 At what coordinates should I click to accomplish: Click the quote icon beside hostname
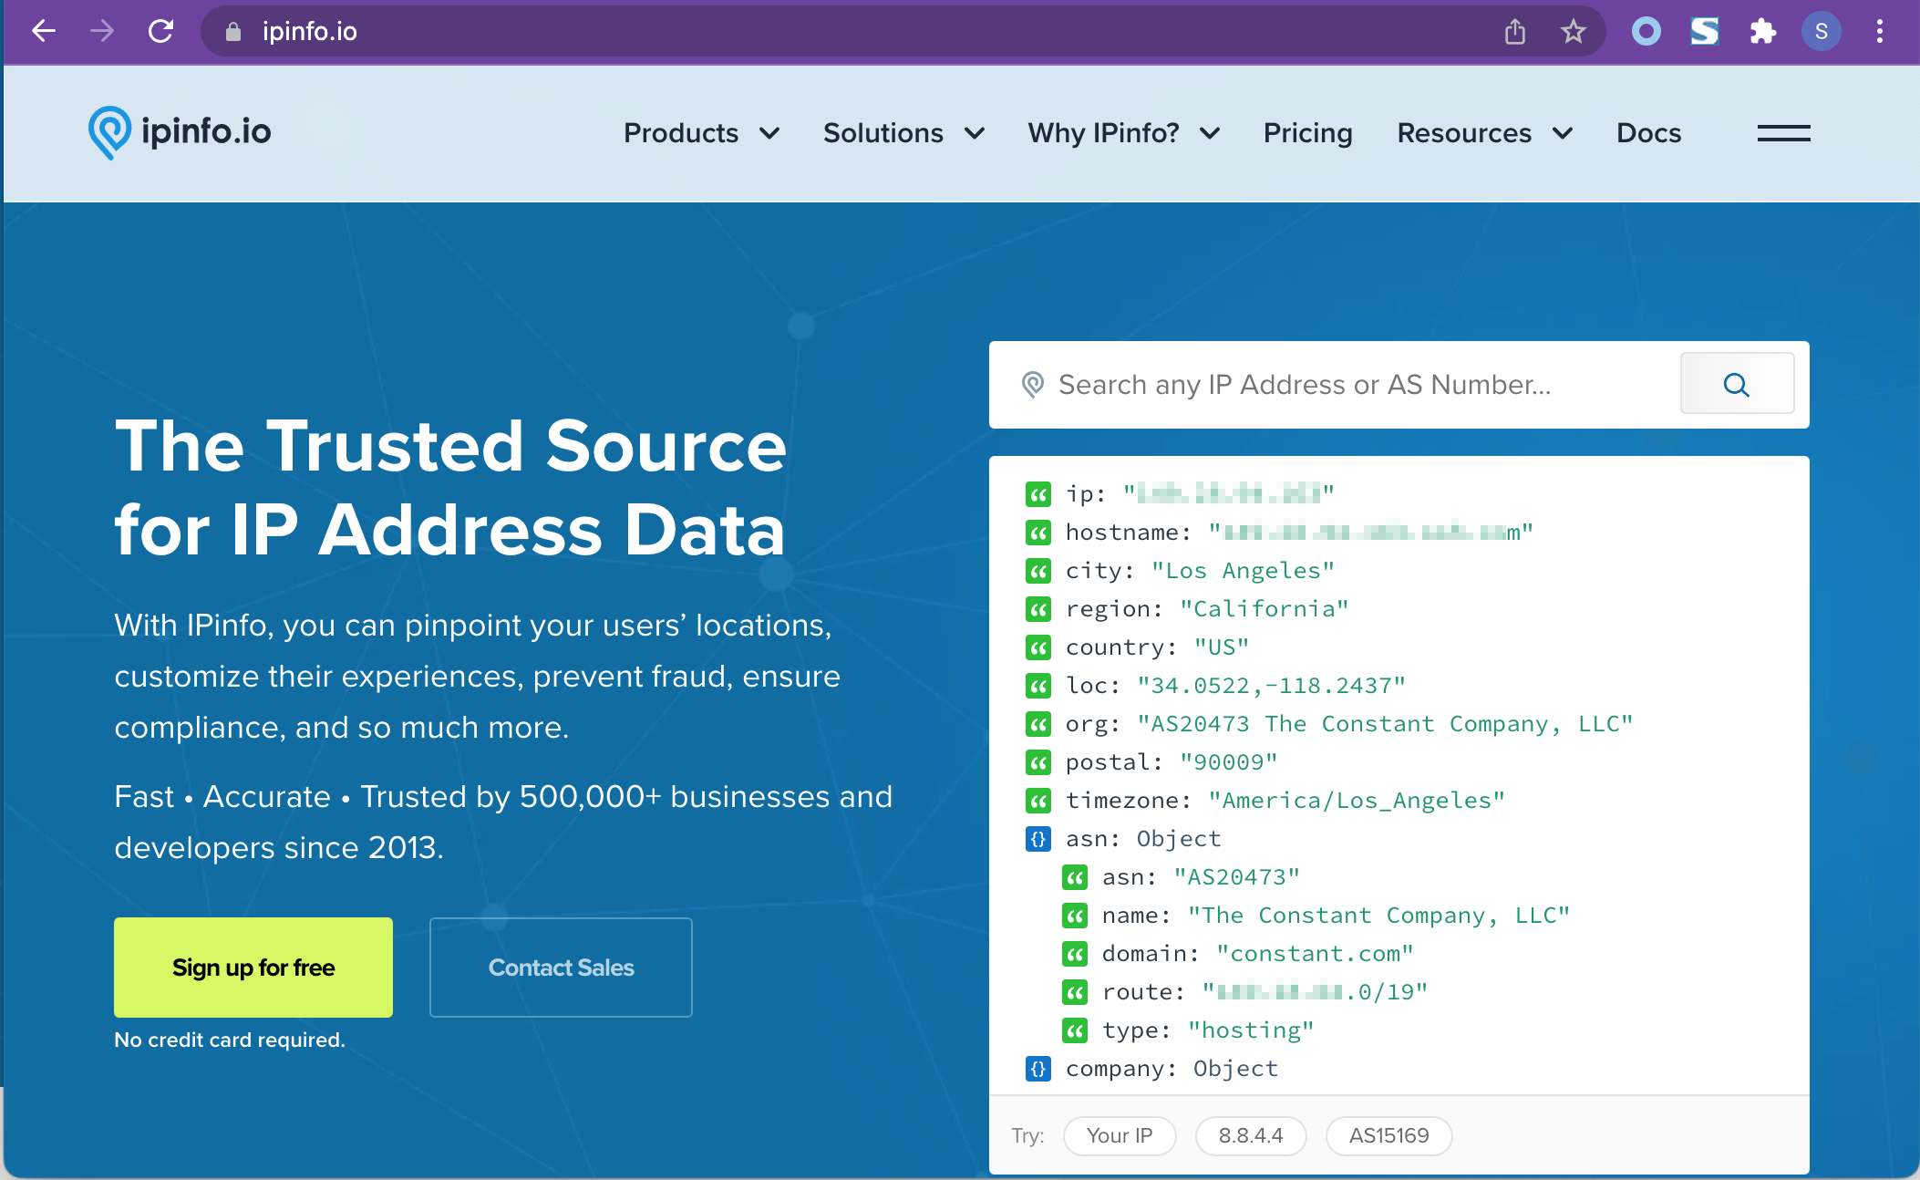[1037, 533]
